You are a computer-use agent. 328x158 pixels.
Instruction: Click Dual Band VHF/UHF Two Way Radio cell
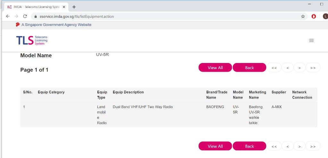click(143, 107)
